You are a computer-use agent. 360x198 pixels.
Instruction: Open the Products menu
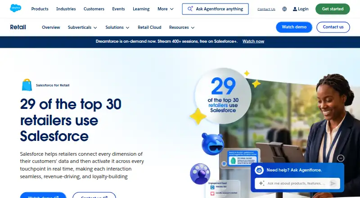pos(40,9)
